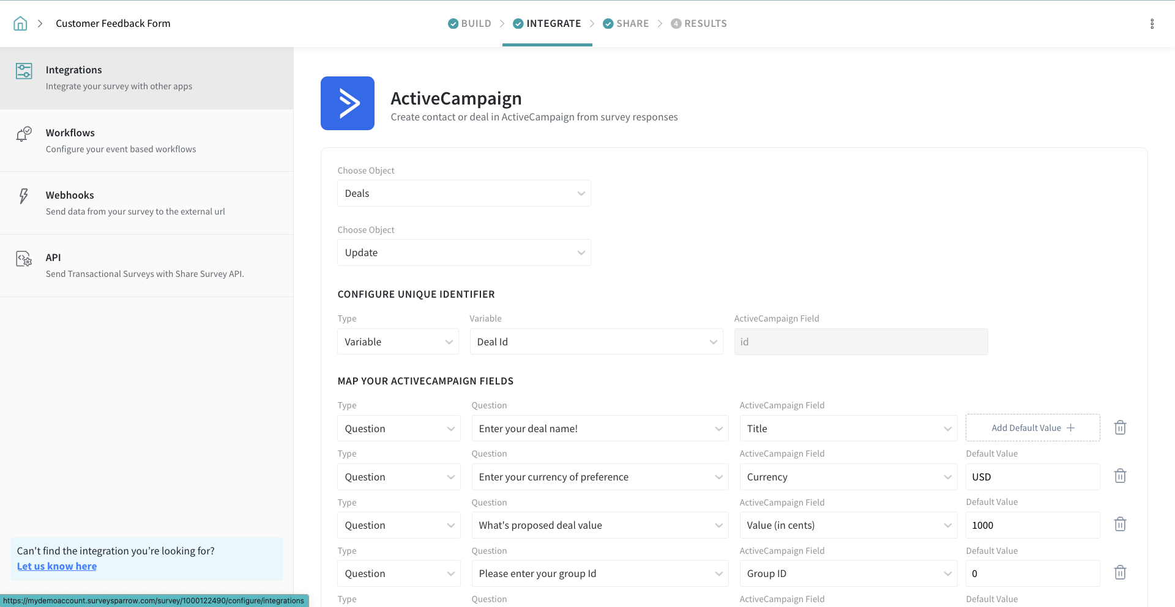Click Add Default Value button

point(1032,428)
